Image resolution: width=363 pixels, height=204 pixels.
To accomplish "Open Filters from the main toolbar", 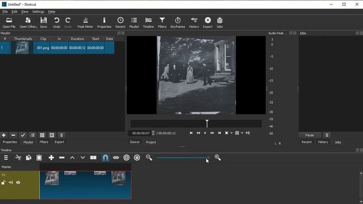I will pos(162,23).
